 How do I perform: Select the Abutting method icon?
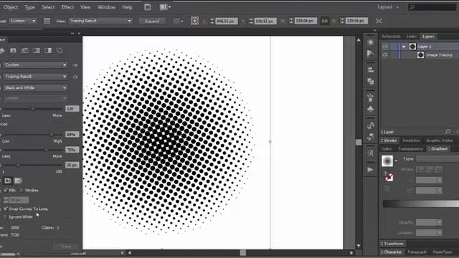pyautogui.click(x=8, y=181)
